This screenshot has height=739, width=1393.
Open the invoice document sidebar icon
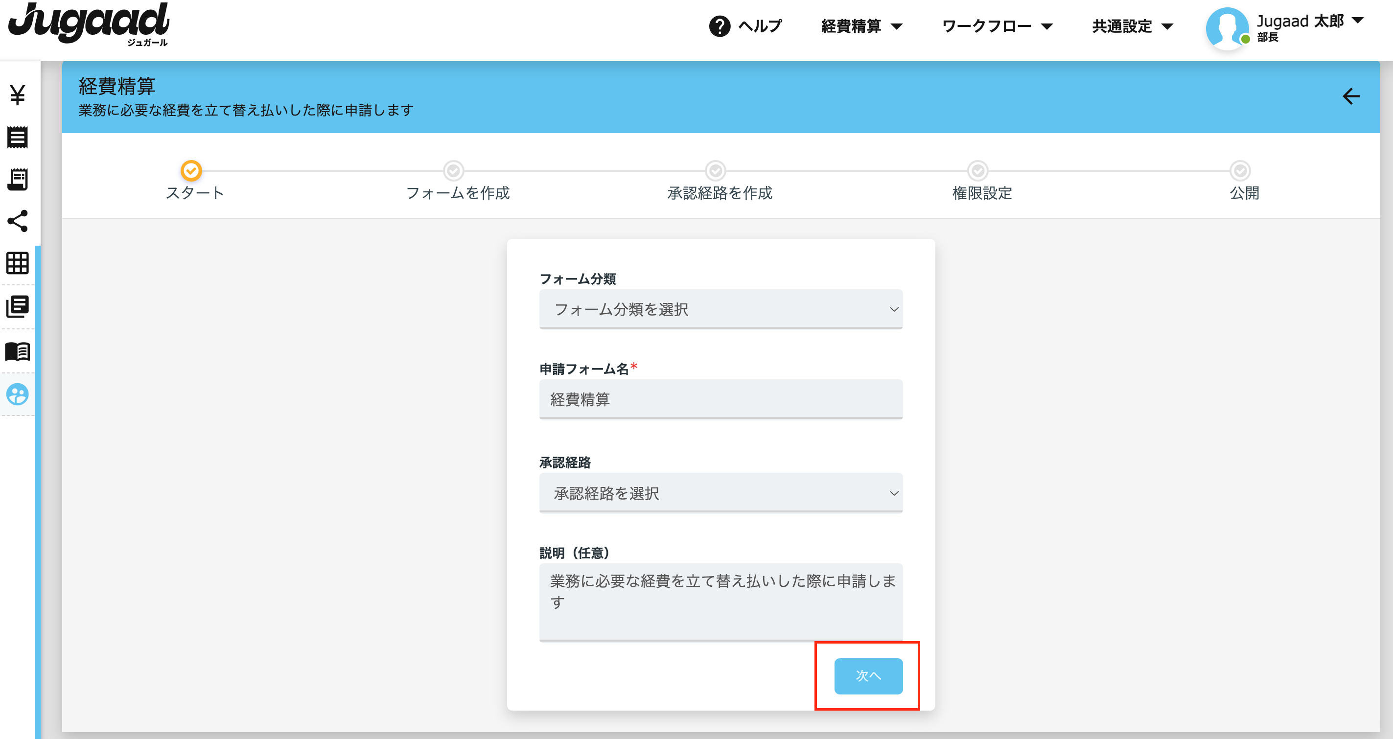(x=17, y=179)
